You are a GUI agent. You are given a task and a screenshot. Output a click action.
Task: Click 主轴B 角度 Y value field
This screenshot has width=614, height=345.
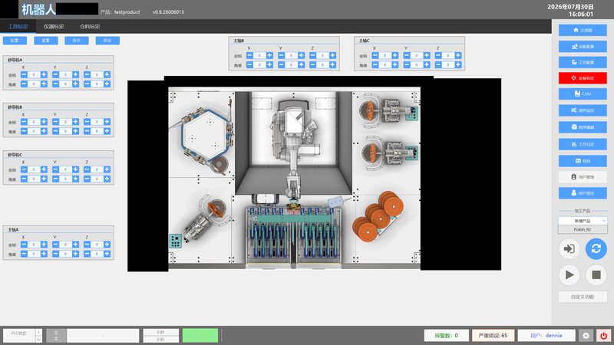click(291, 64)
